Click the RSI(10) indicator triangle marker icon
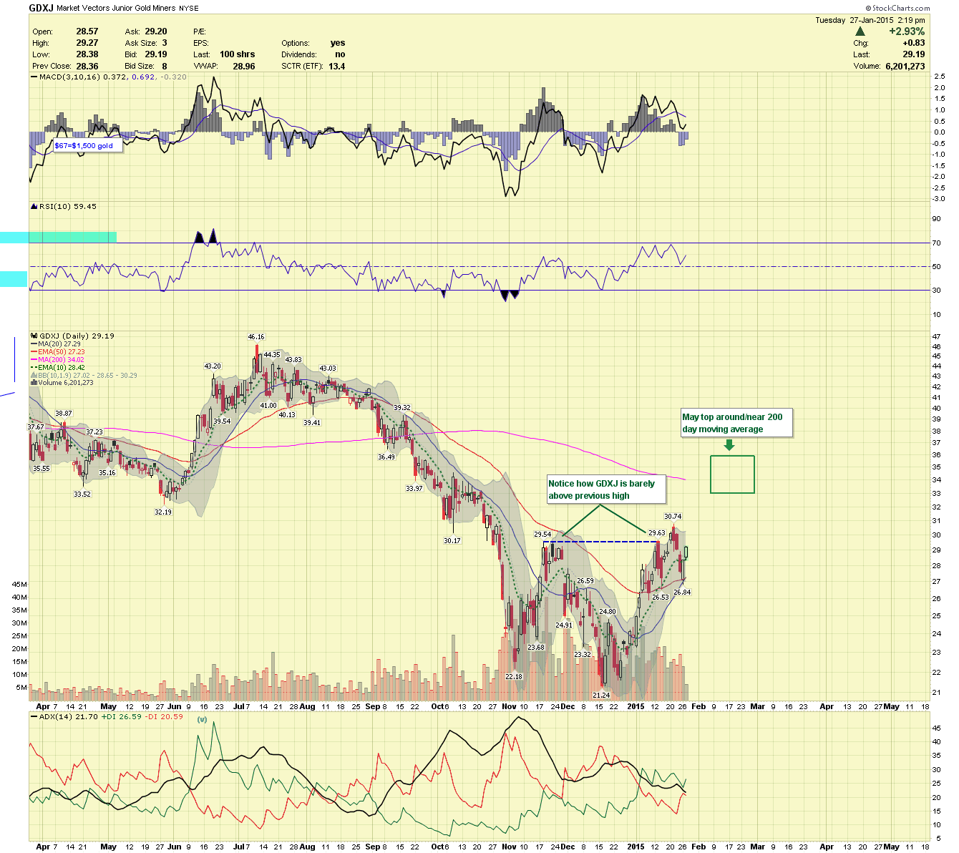This screenshot has width=959, height=853. pyautogui.click(x=34, y=206)
